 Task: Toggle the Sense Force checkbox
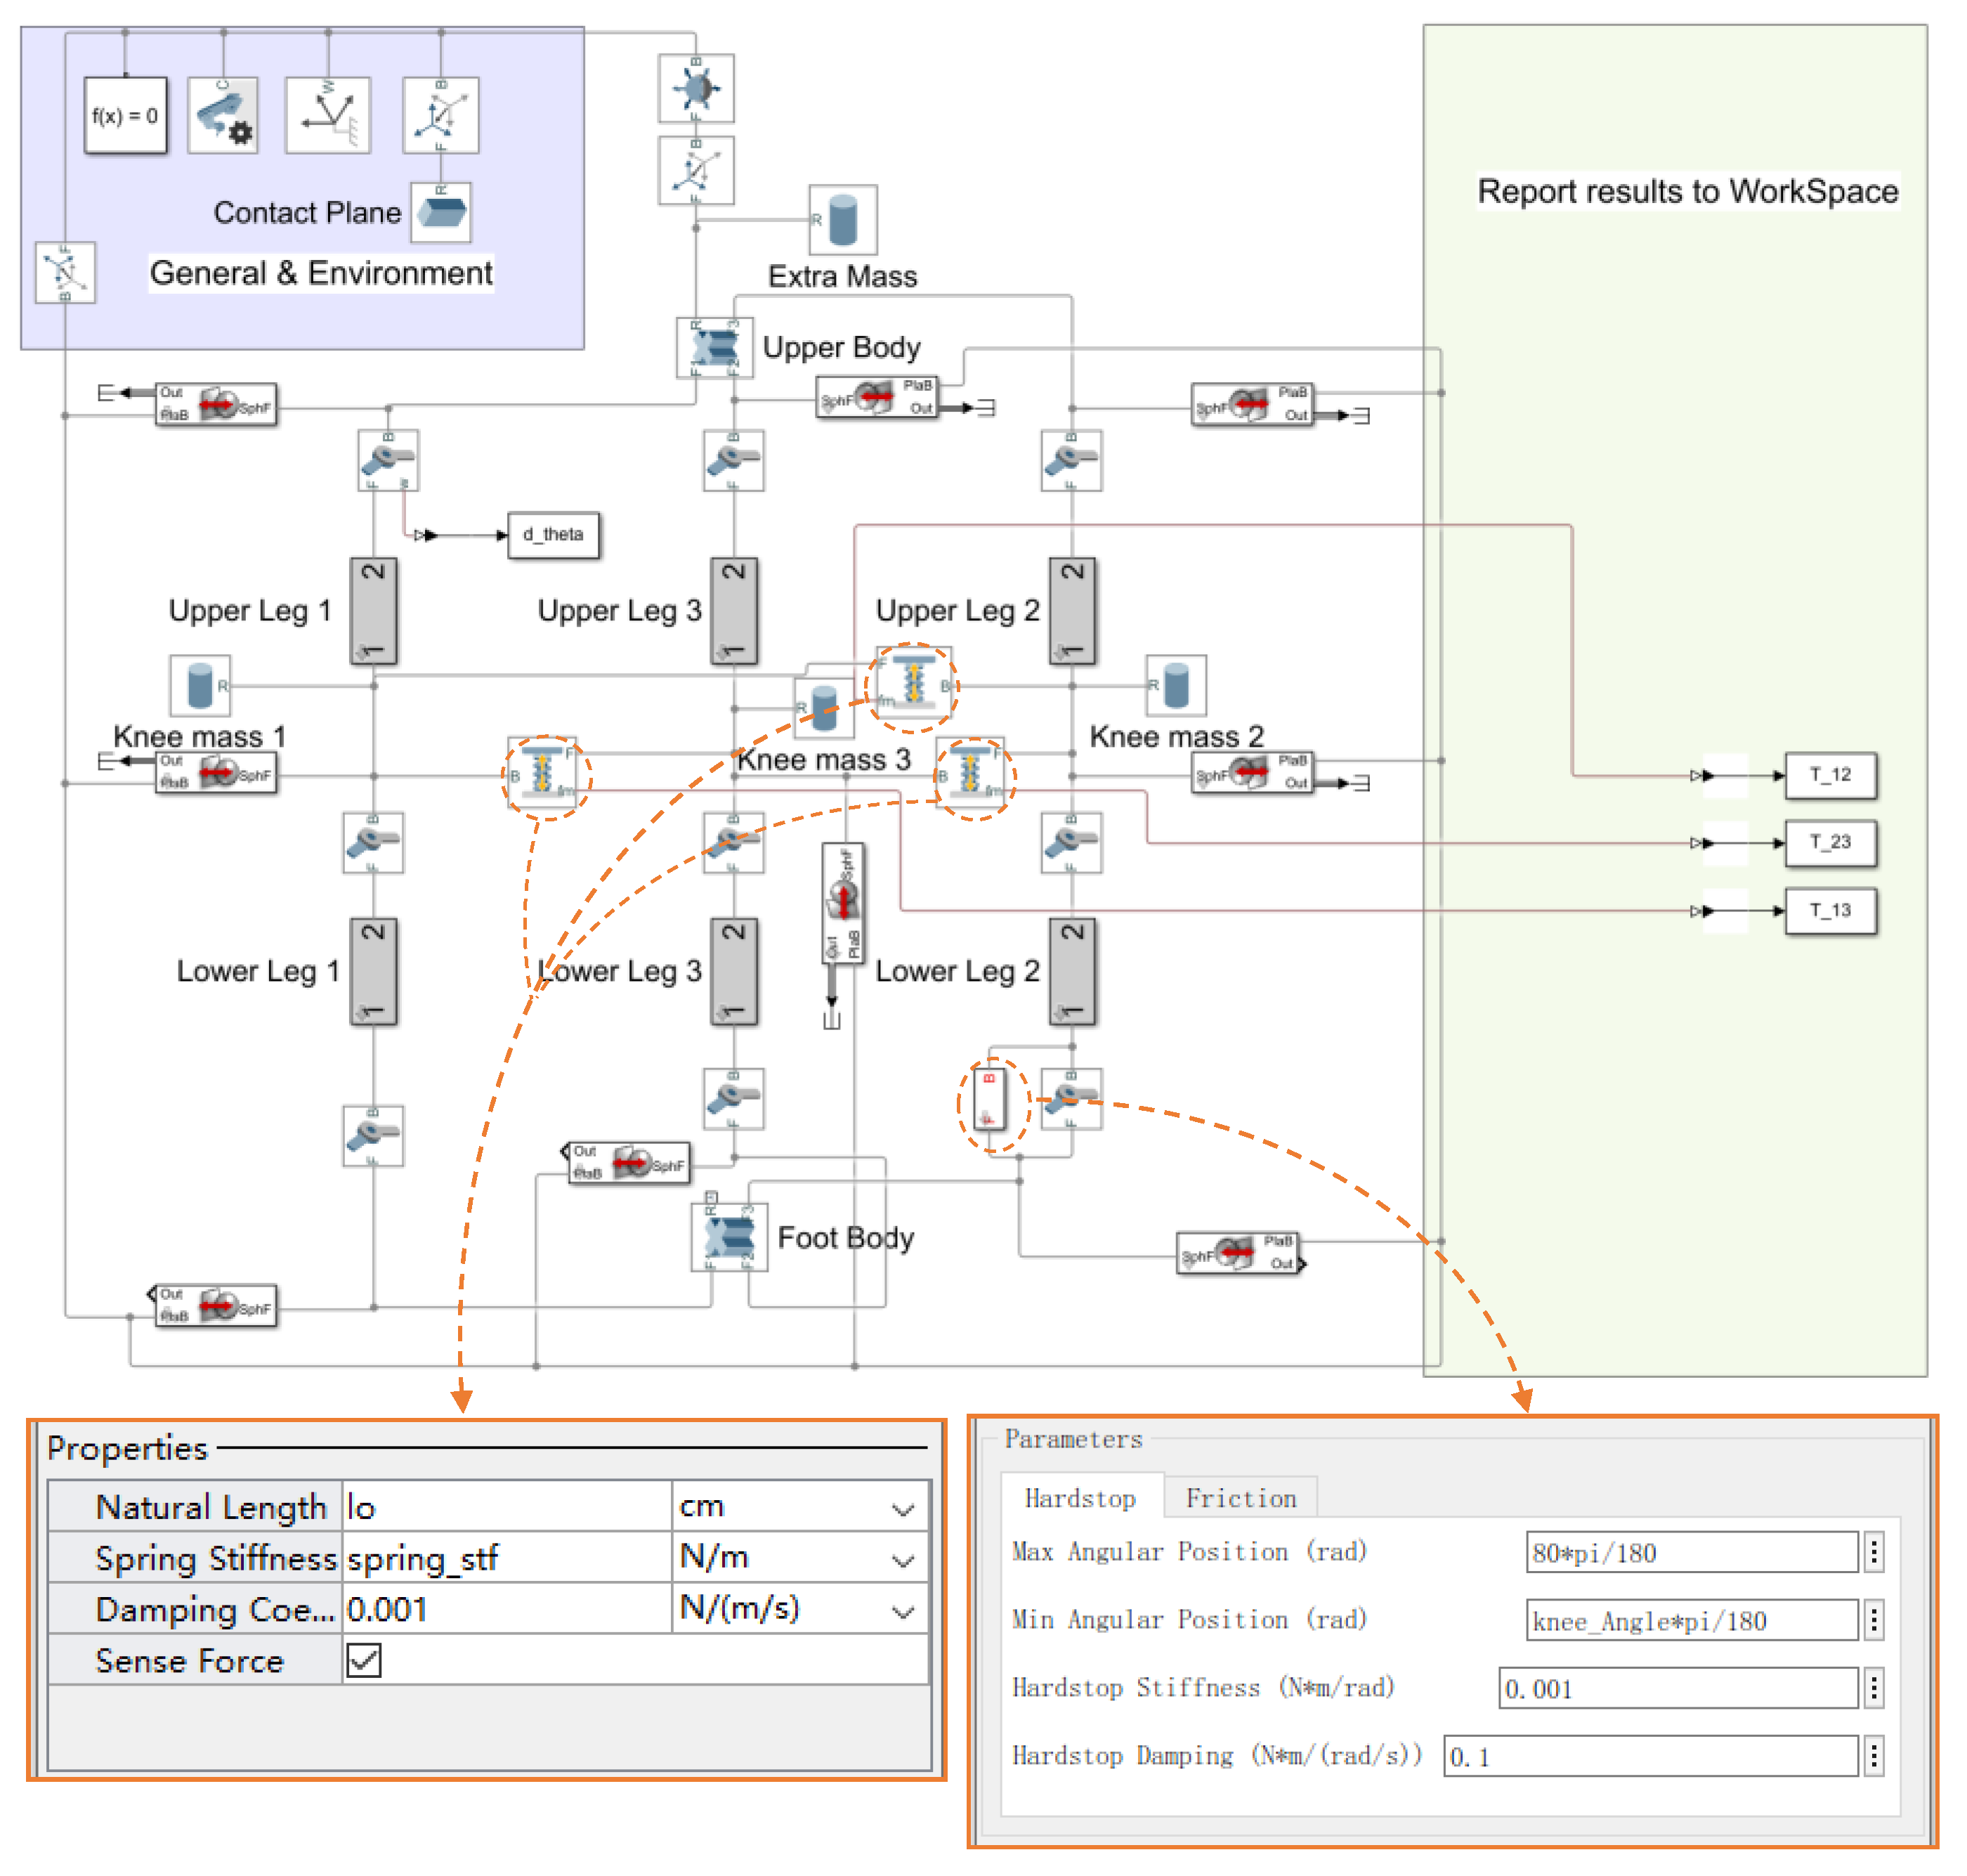(x=364, y=1661)
